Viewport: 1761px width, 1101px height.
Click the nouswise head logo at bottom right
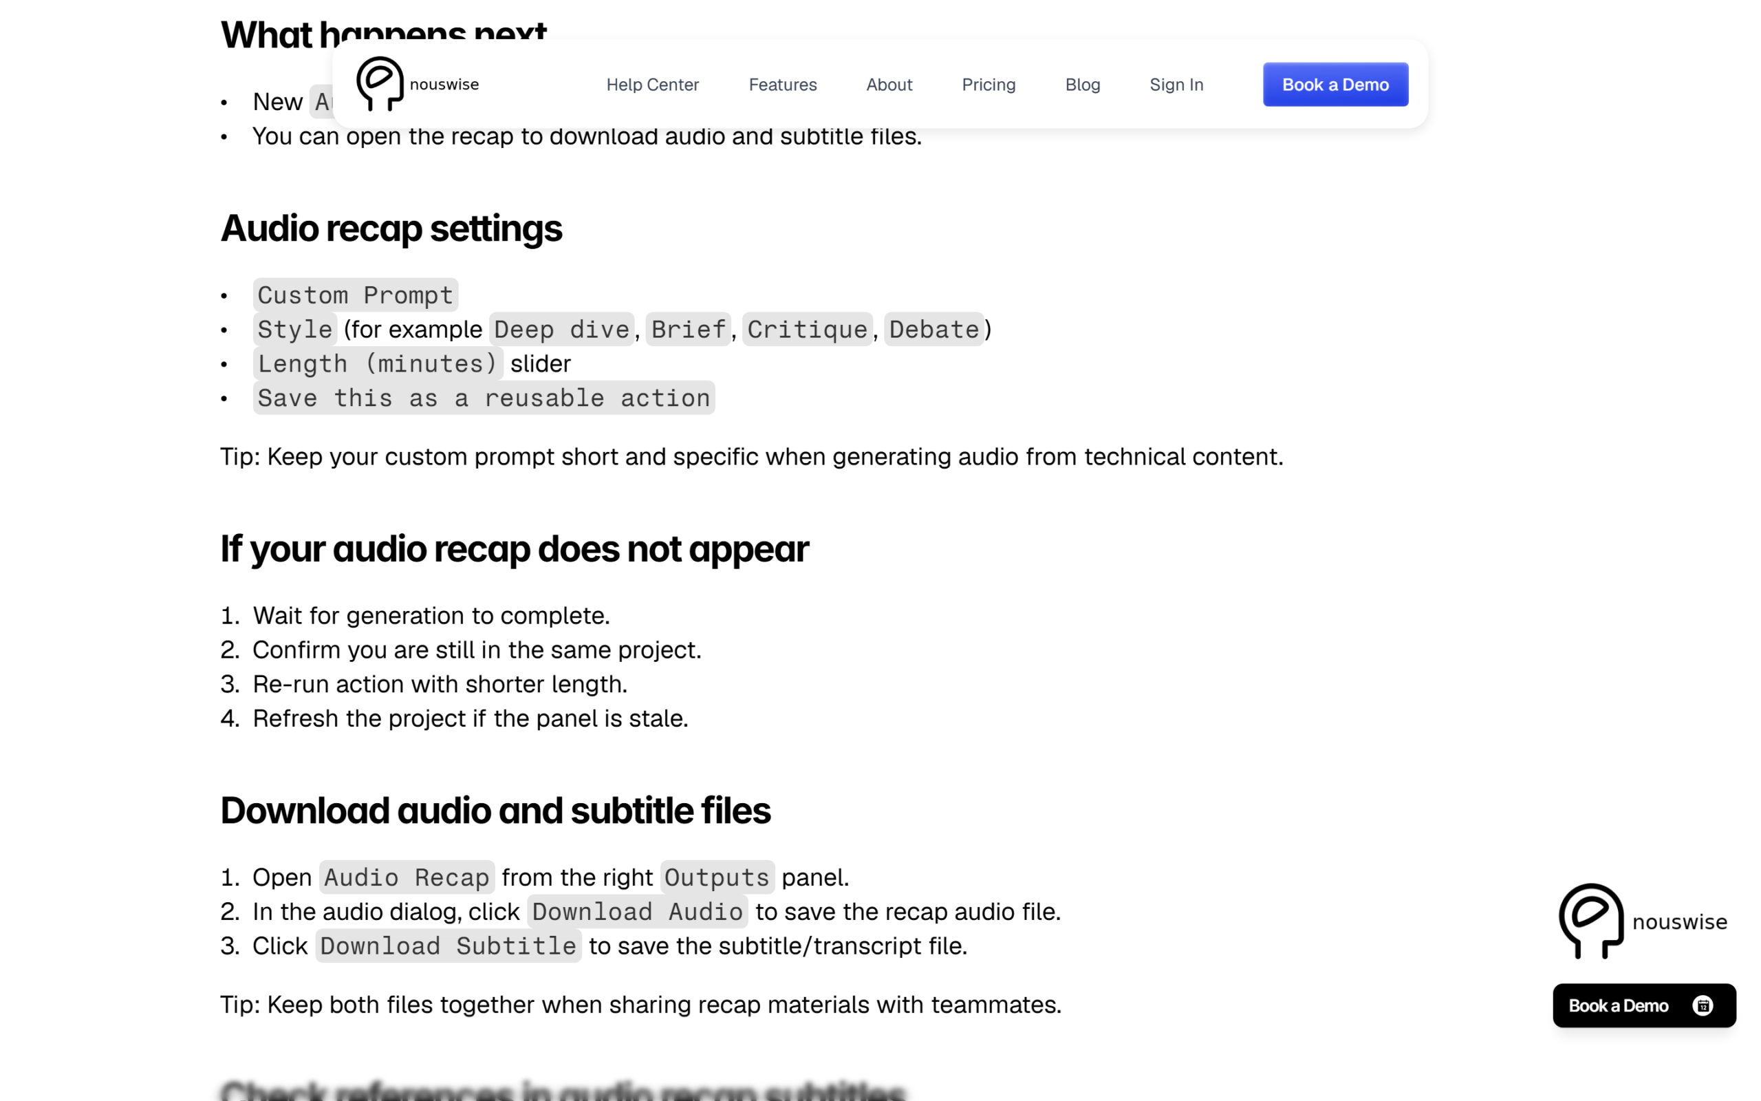click(x=1590, y=921)
